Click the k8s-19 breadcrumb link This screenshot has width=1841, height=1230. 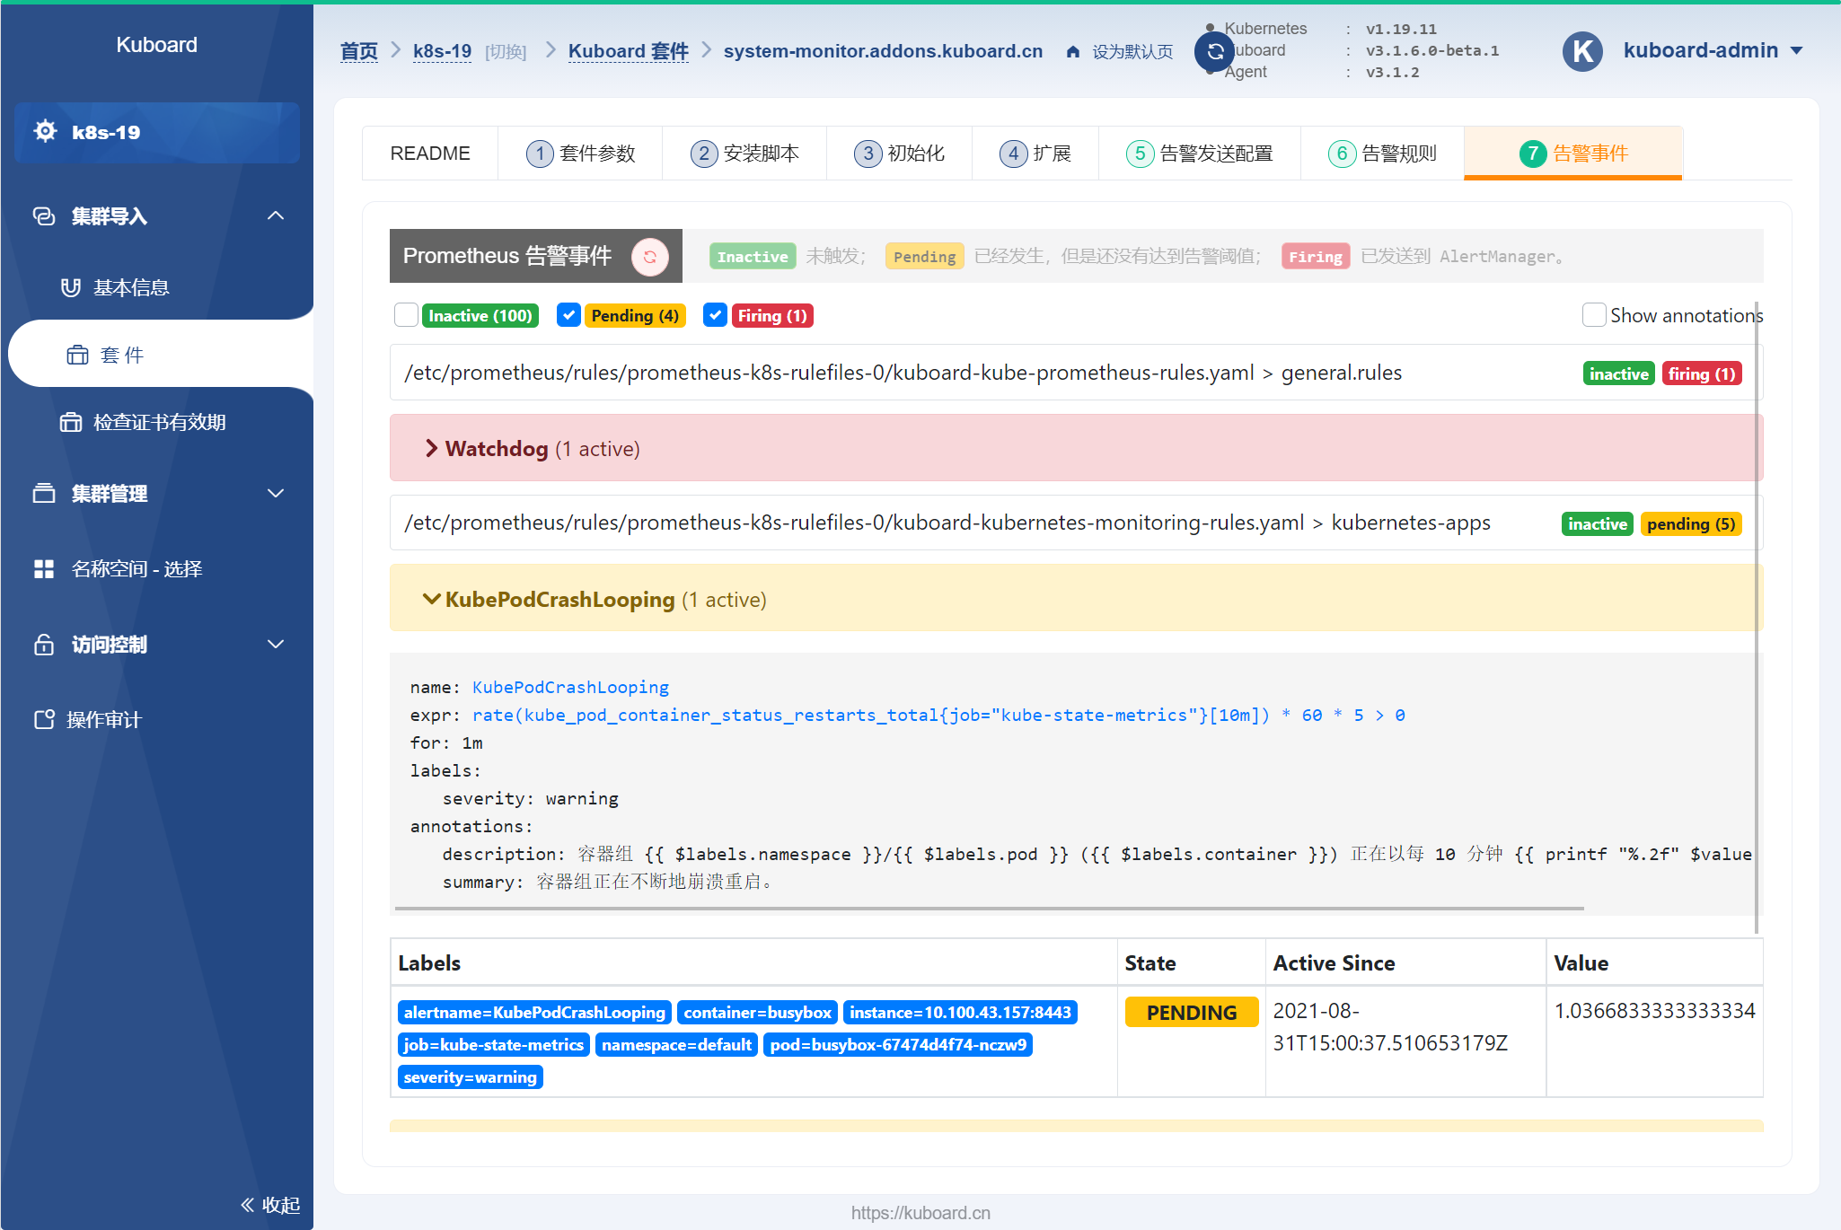pyautogui.click(x=442, y=51)
